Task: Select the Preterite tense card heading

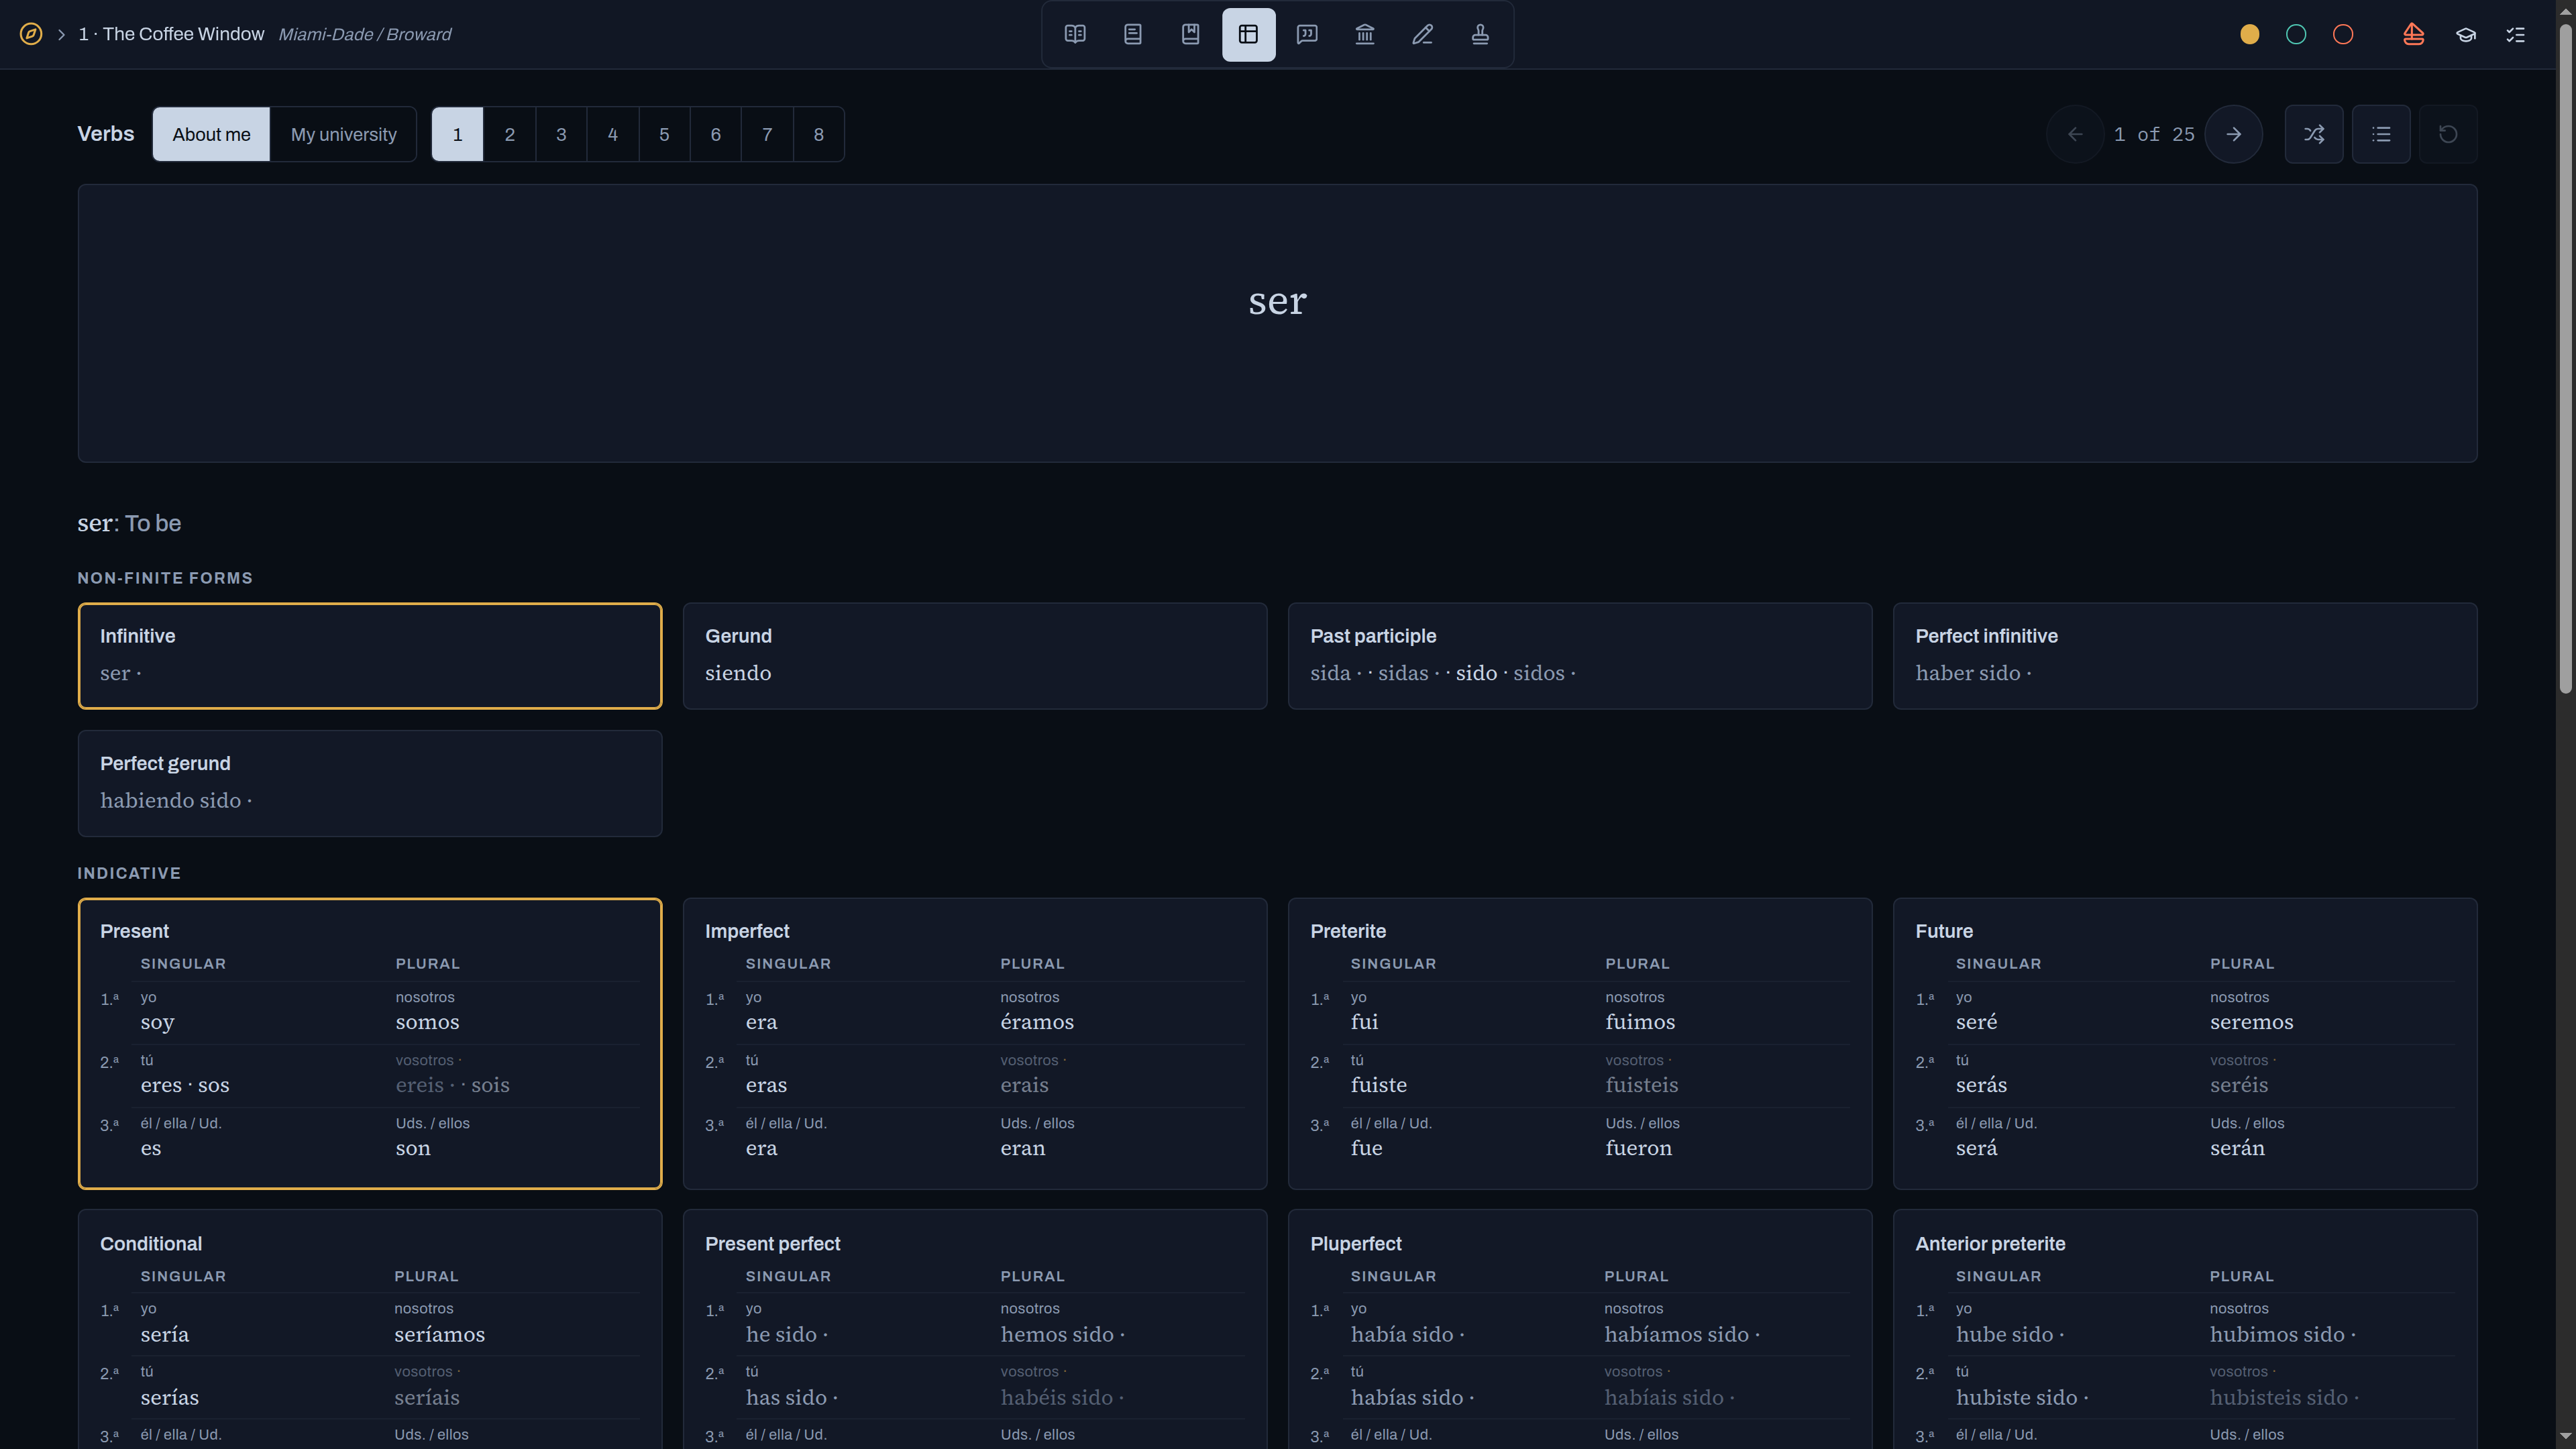Action: coord(1348,931)
